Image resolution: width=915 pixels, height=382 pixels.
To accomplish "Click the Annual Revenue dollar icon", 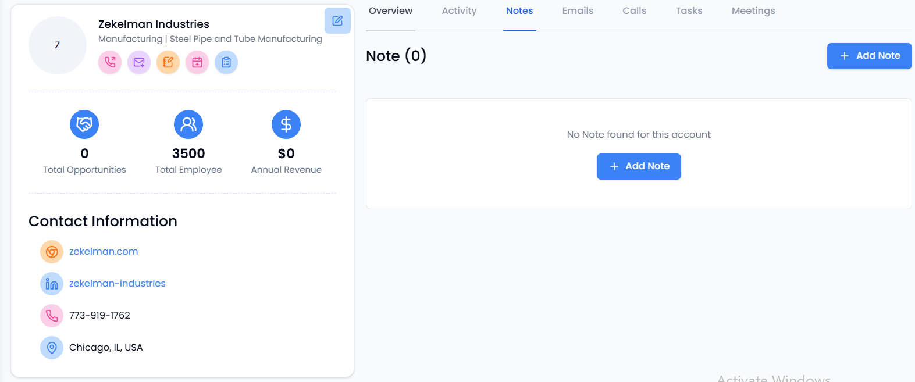I will (286, 124).
